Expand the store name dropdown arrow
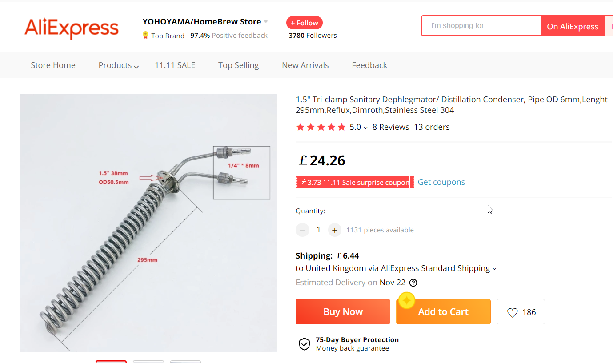613x363 pixels. 266,22
